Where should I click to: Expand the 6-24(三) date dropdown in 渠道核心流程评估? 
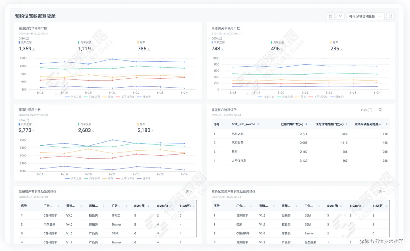coord(368,110)
